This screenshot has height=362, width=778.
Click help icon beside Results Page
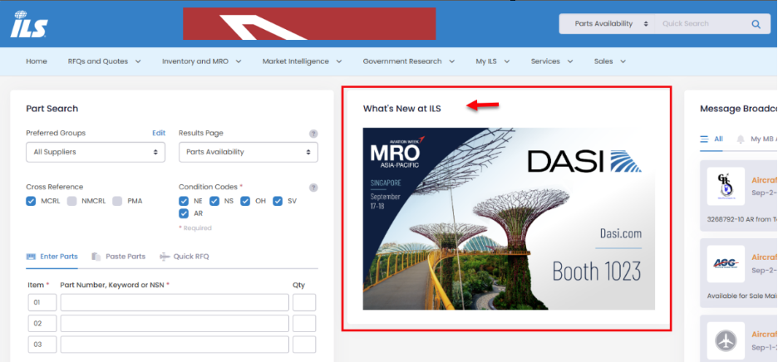point(313,133)
